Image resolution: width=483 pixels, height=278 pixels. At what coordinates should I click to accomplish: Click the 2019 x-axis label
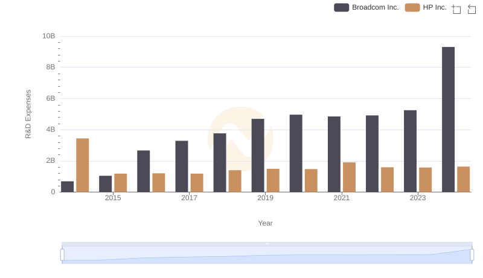click(265, 198)
